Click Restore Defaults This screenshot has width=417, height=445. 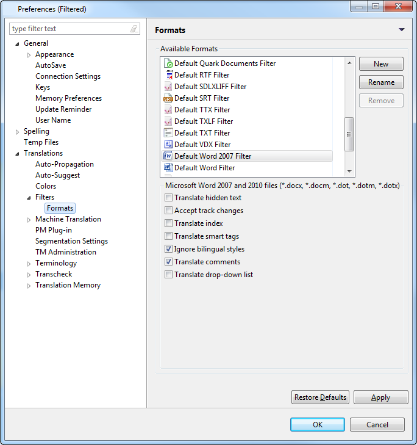320,397
